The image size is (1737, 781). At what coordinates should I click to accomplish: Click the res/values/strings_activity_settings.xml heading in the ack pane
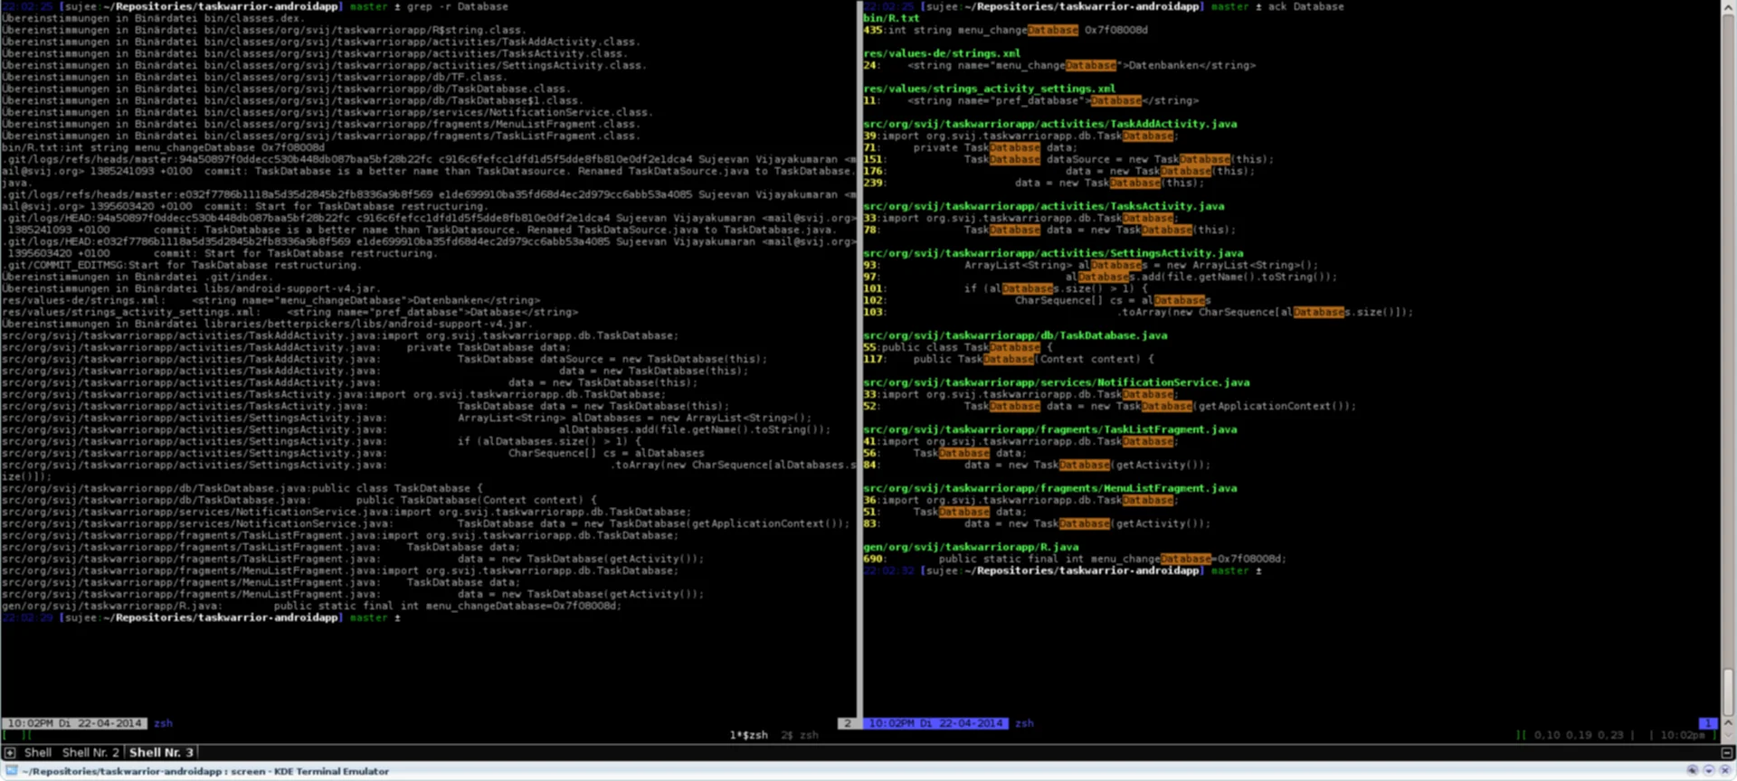(989, 89)
